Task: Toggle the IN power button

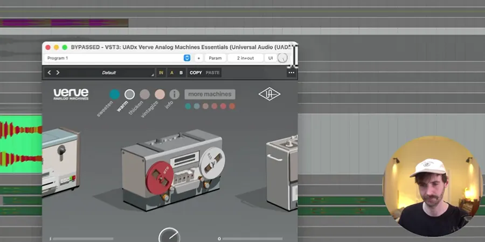Action: (x=161, y=73)
